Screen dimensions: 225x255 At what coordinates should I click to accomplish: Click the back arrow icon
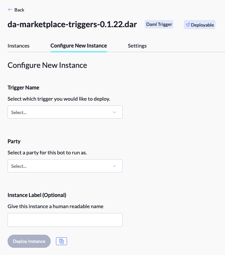point(10,10)
